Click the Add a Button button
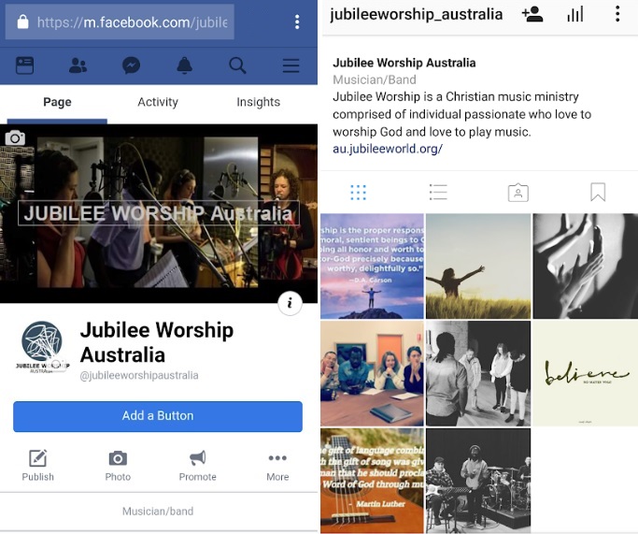 tap(158, 416)
